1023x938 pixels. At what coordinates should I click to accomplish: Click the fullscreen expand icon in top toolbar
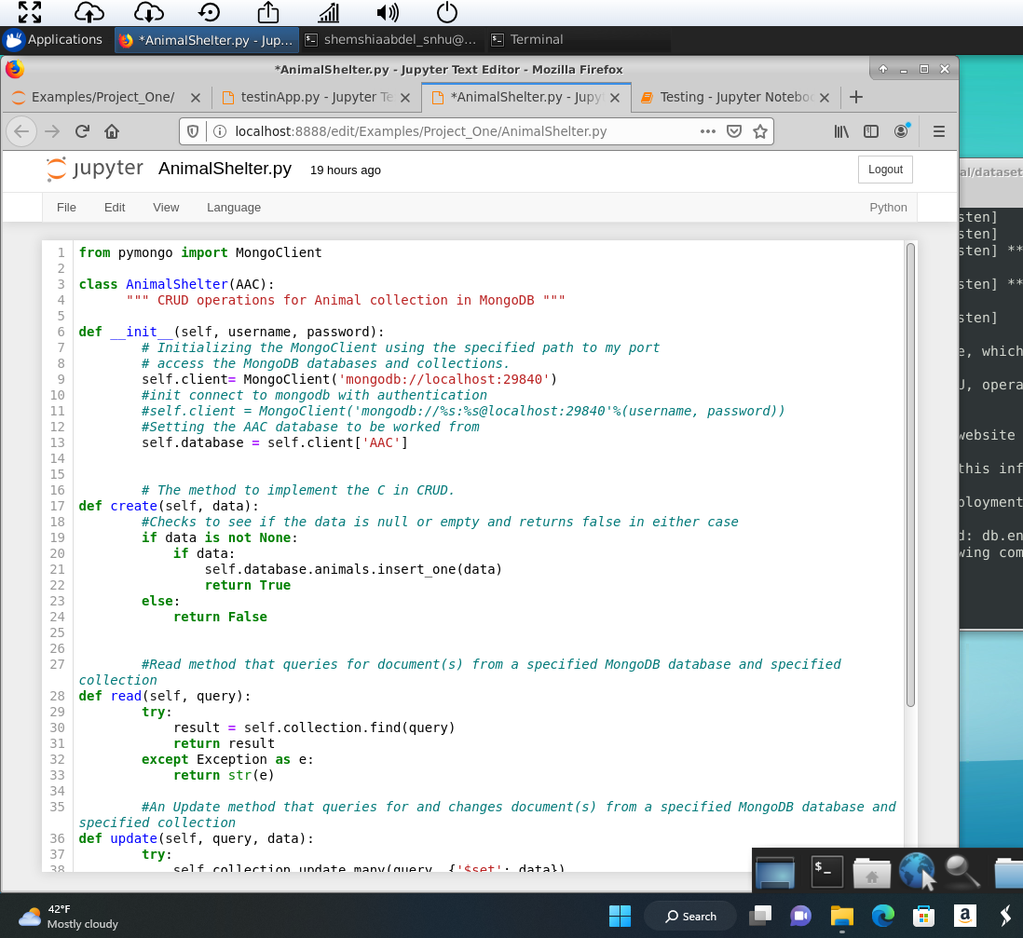click(30, 12)
